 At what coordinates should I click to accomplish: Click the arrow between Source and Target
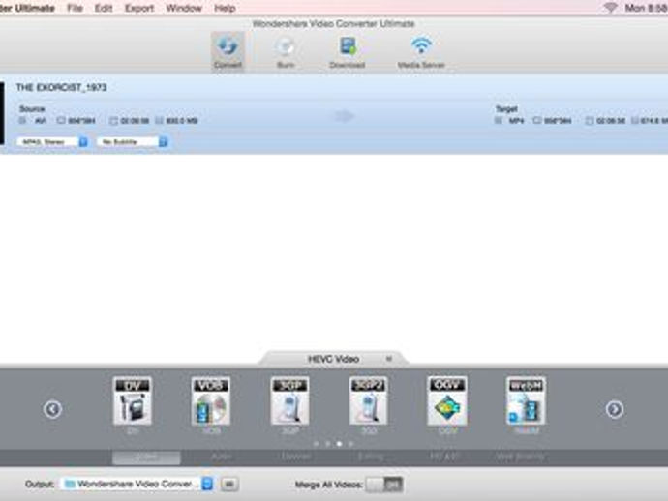(344, 116)
